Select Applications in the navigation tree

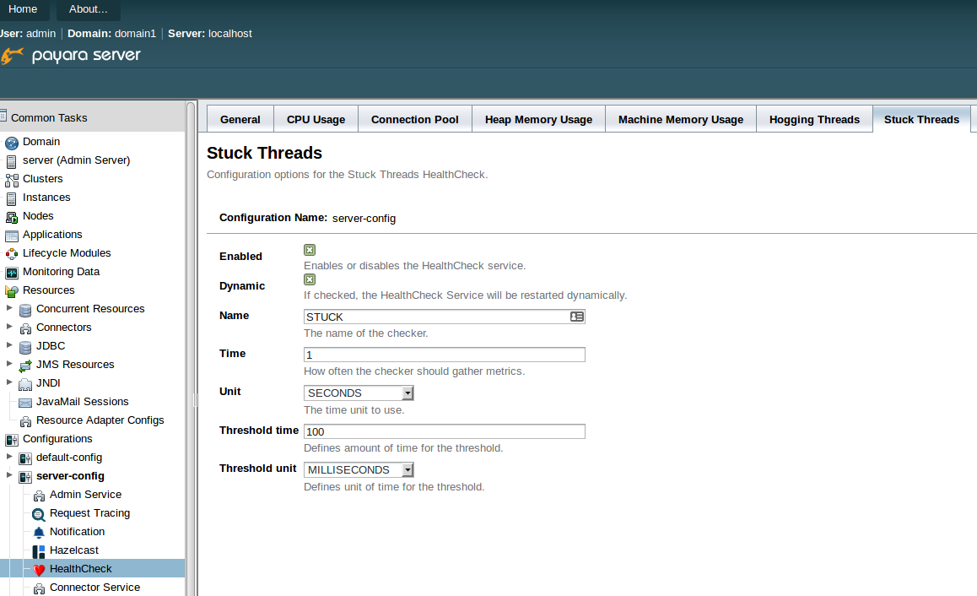pyautogui.click(x=52, y=235)
